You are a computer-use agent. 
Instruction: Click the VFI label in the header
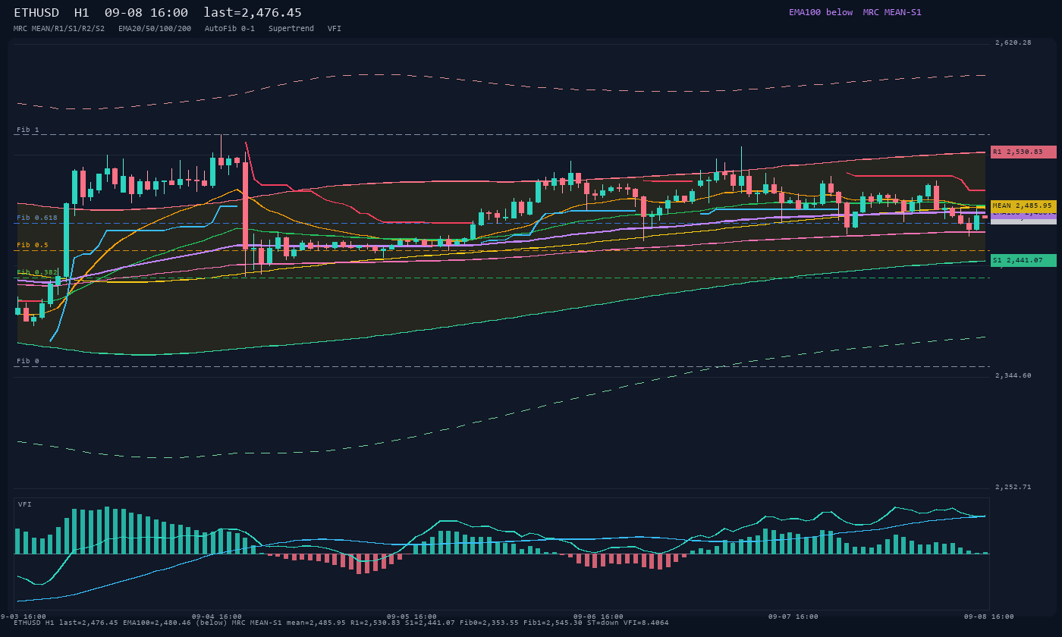[x=335, y=28]
